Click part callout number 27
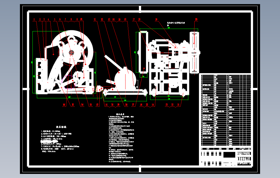 coord(133,105)
